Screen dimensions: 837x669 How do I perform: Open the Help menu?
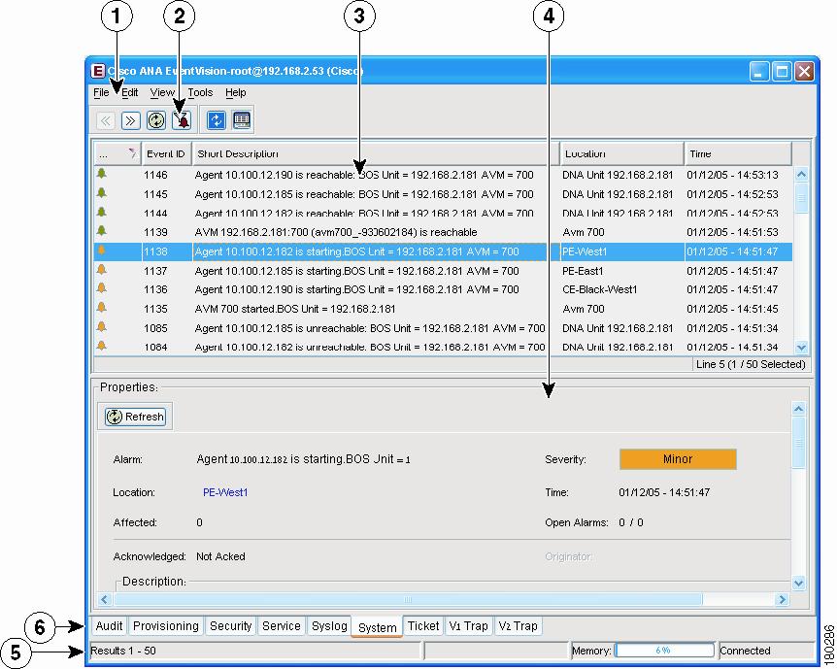point(235,93)
